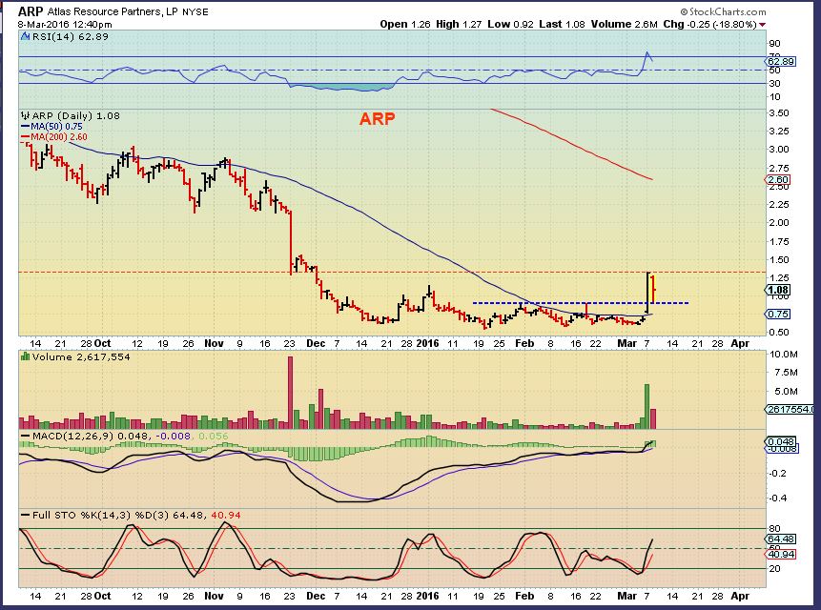Click the 30 level on the RSI axis
The height and width of the screenshot is (610, 821).
[774, 83]
